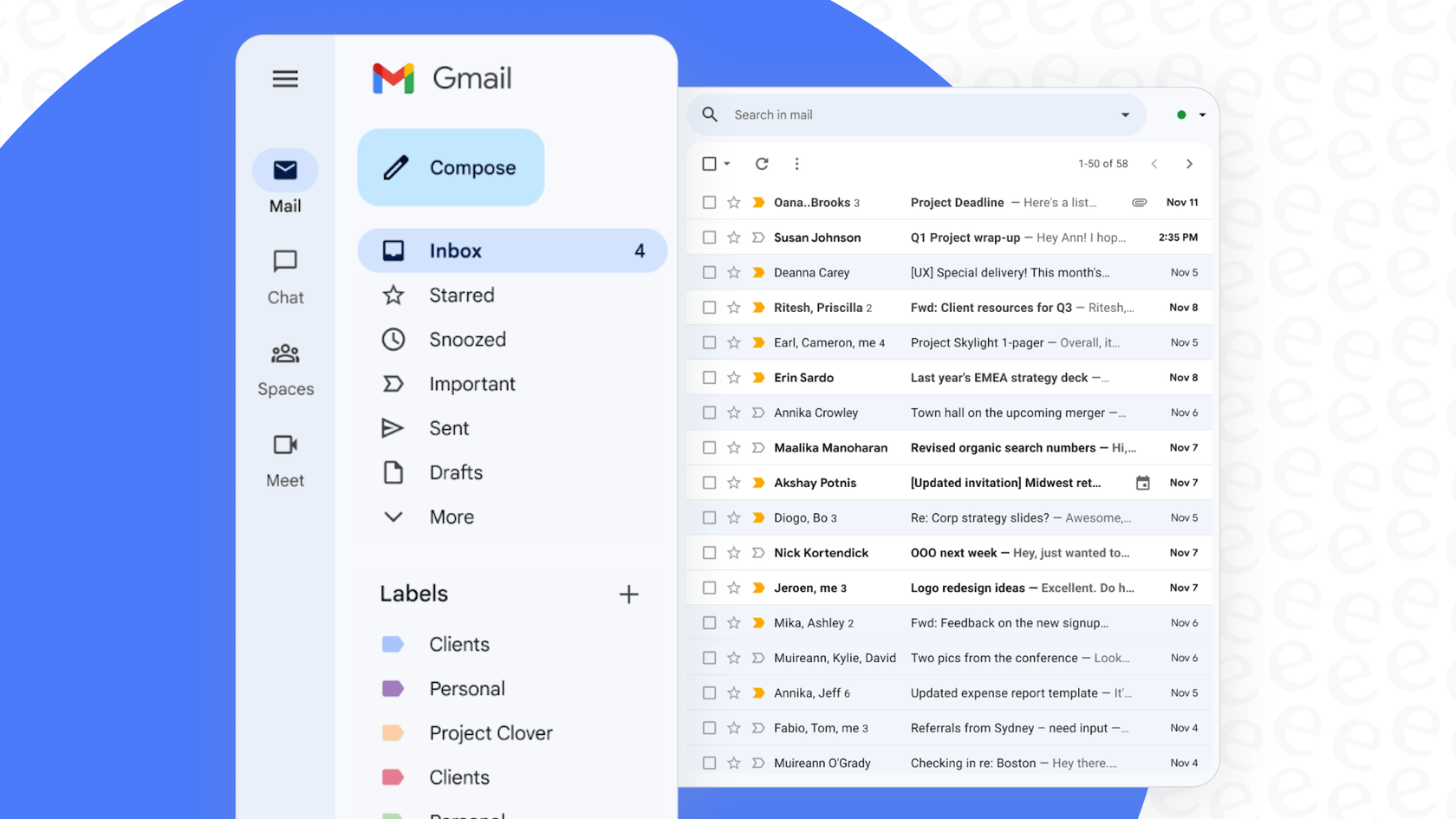Open Spaces from the left sidebar

click(285, 367)
